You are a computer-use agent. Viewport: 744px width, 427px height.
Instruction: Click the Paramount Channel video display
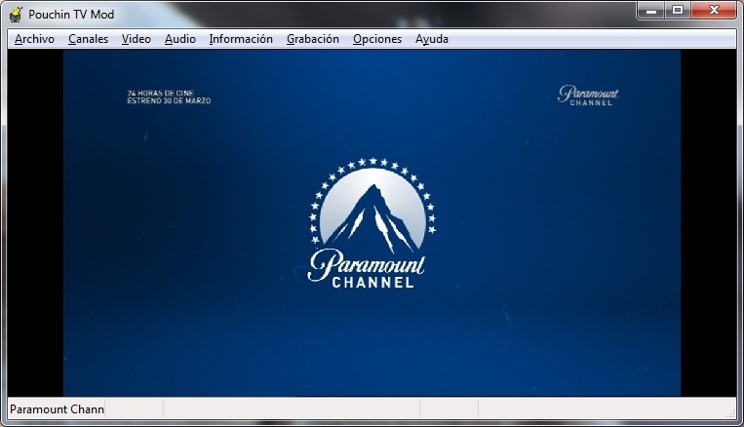point(372,223)
